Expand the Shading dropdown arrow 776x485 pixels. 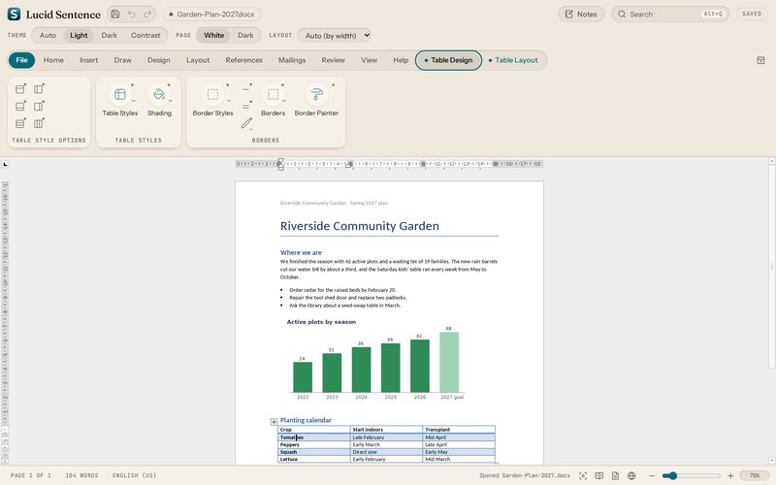click(171, 101)
